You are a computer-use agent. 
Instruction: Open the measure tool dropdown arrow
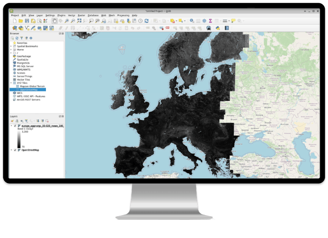tap(229, 21)
